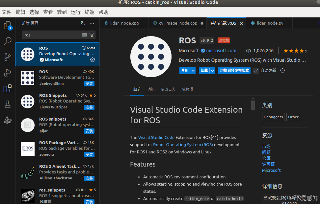
Task: Open the File (文件) menu
Action: pyautogui.click(x=7, y=12)
